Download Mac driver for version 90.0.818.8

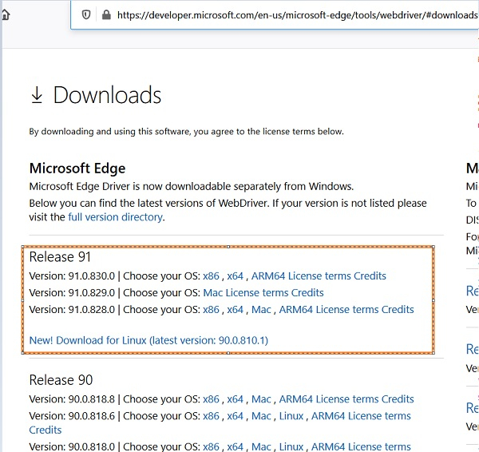261,399
